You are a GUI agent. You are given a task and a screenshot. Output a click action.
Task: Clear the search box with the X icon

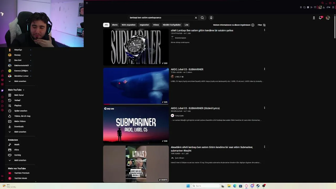(196, 18)
